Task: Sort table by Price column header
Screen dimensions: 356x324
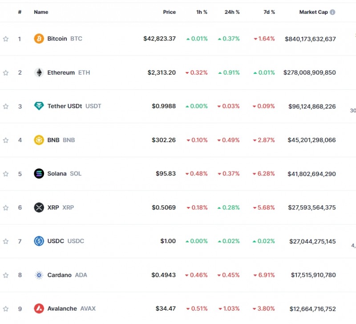Action: (169, 12)
